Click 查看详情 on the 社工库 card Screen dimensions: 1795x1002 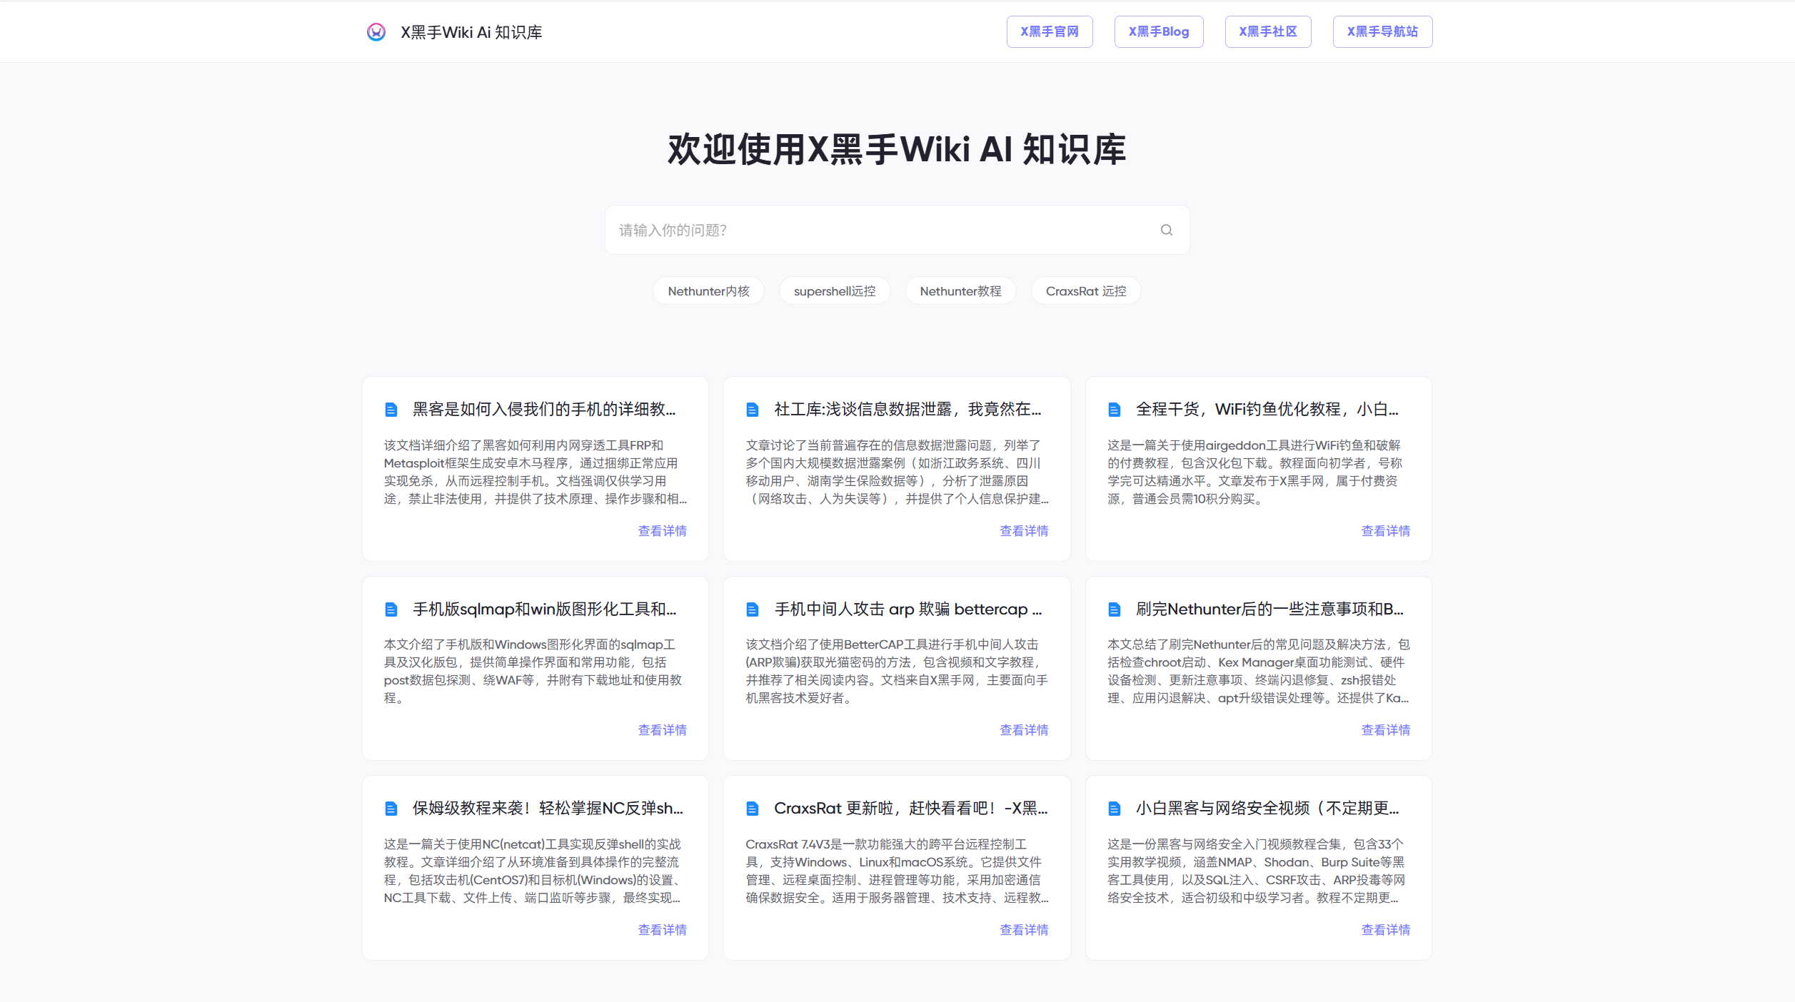click(1024, 531)
